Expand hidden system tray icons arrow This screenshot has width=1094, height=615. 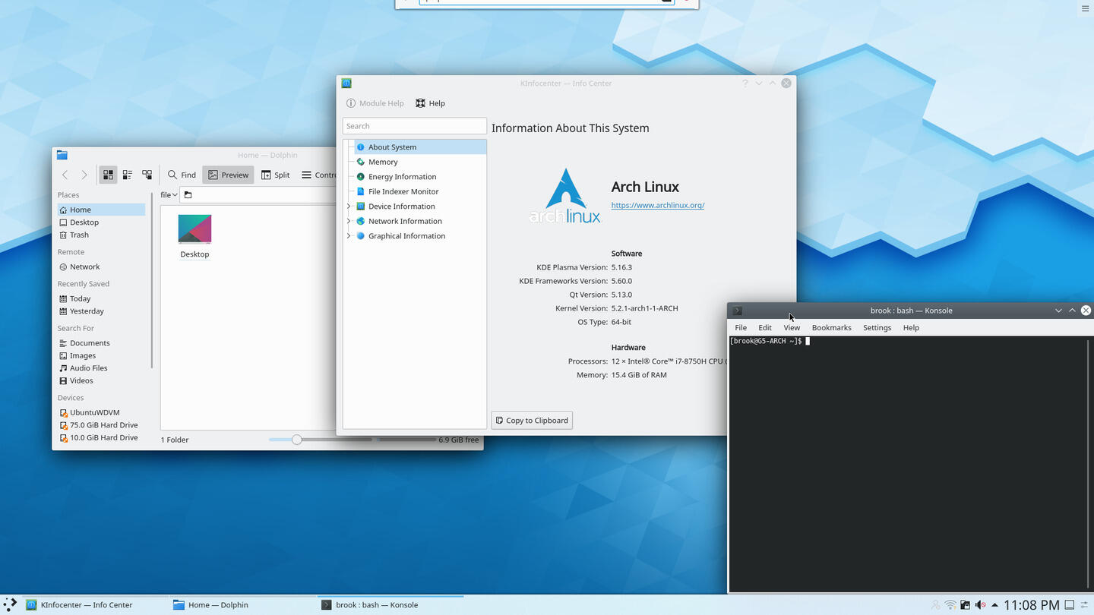point(994,605)
